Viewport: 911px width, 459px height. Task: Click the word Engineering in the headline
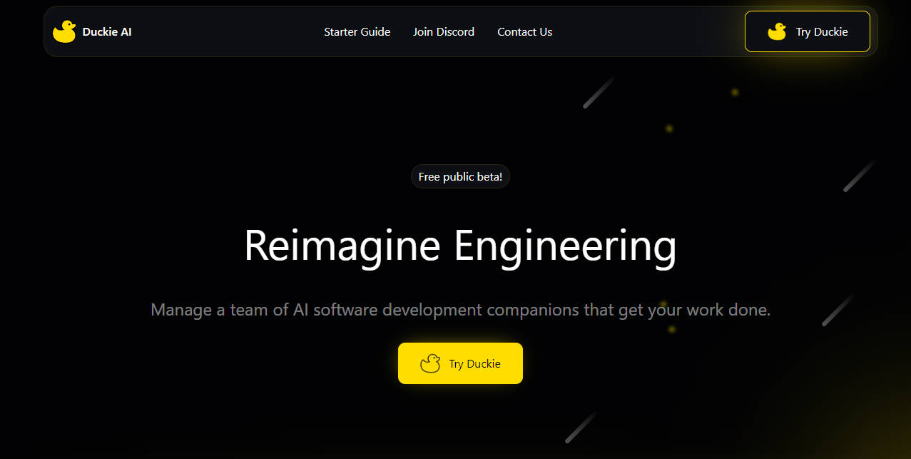click(x=565, y=246)
